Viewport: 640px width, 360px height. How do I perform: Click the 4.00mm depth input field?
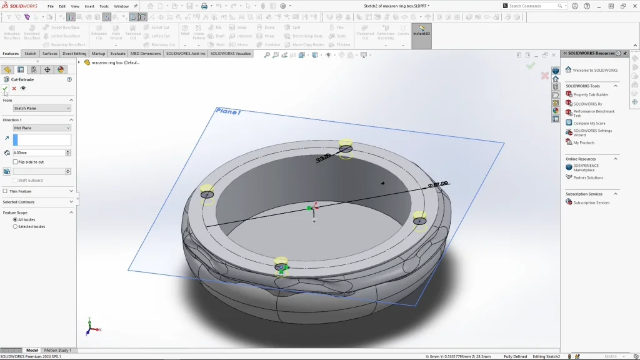[39, 152]
